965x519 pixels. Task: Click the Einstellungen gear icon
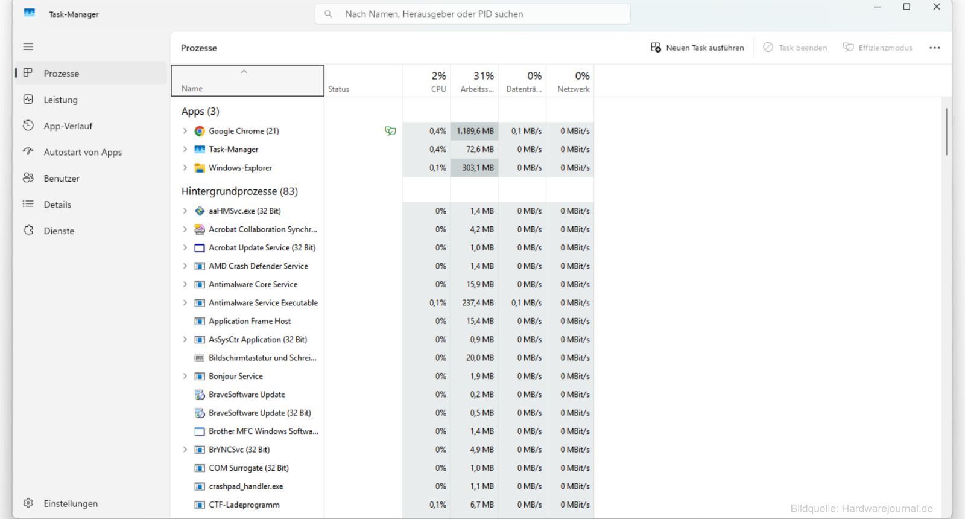(x=28, y=503)
